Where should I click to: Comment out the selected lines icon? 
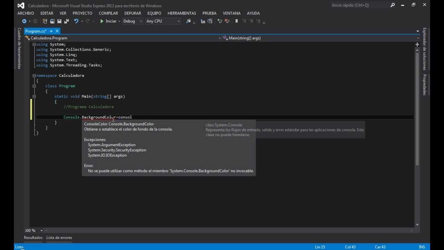coord(220,21)
